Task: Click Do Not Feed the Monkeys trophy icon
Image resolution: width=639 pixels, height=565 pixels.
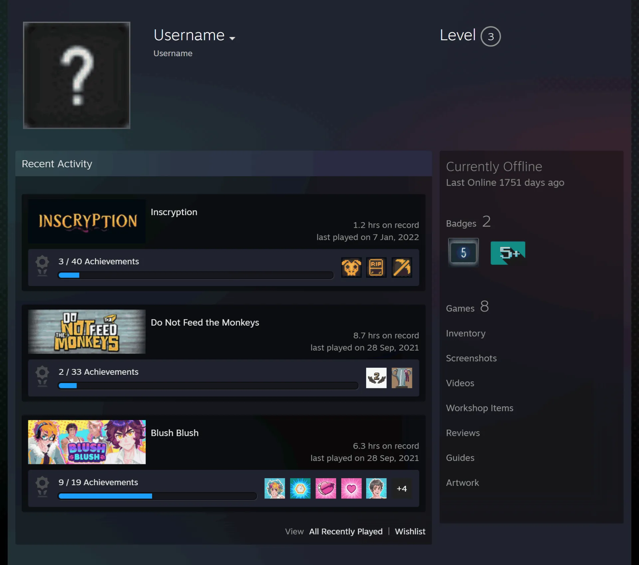Action: click(42, 376)
